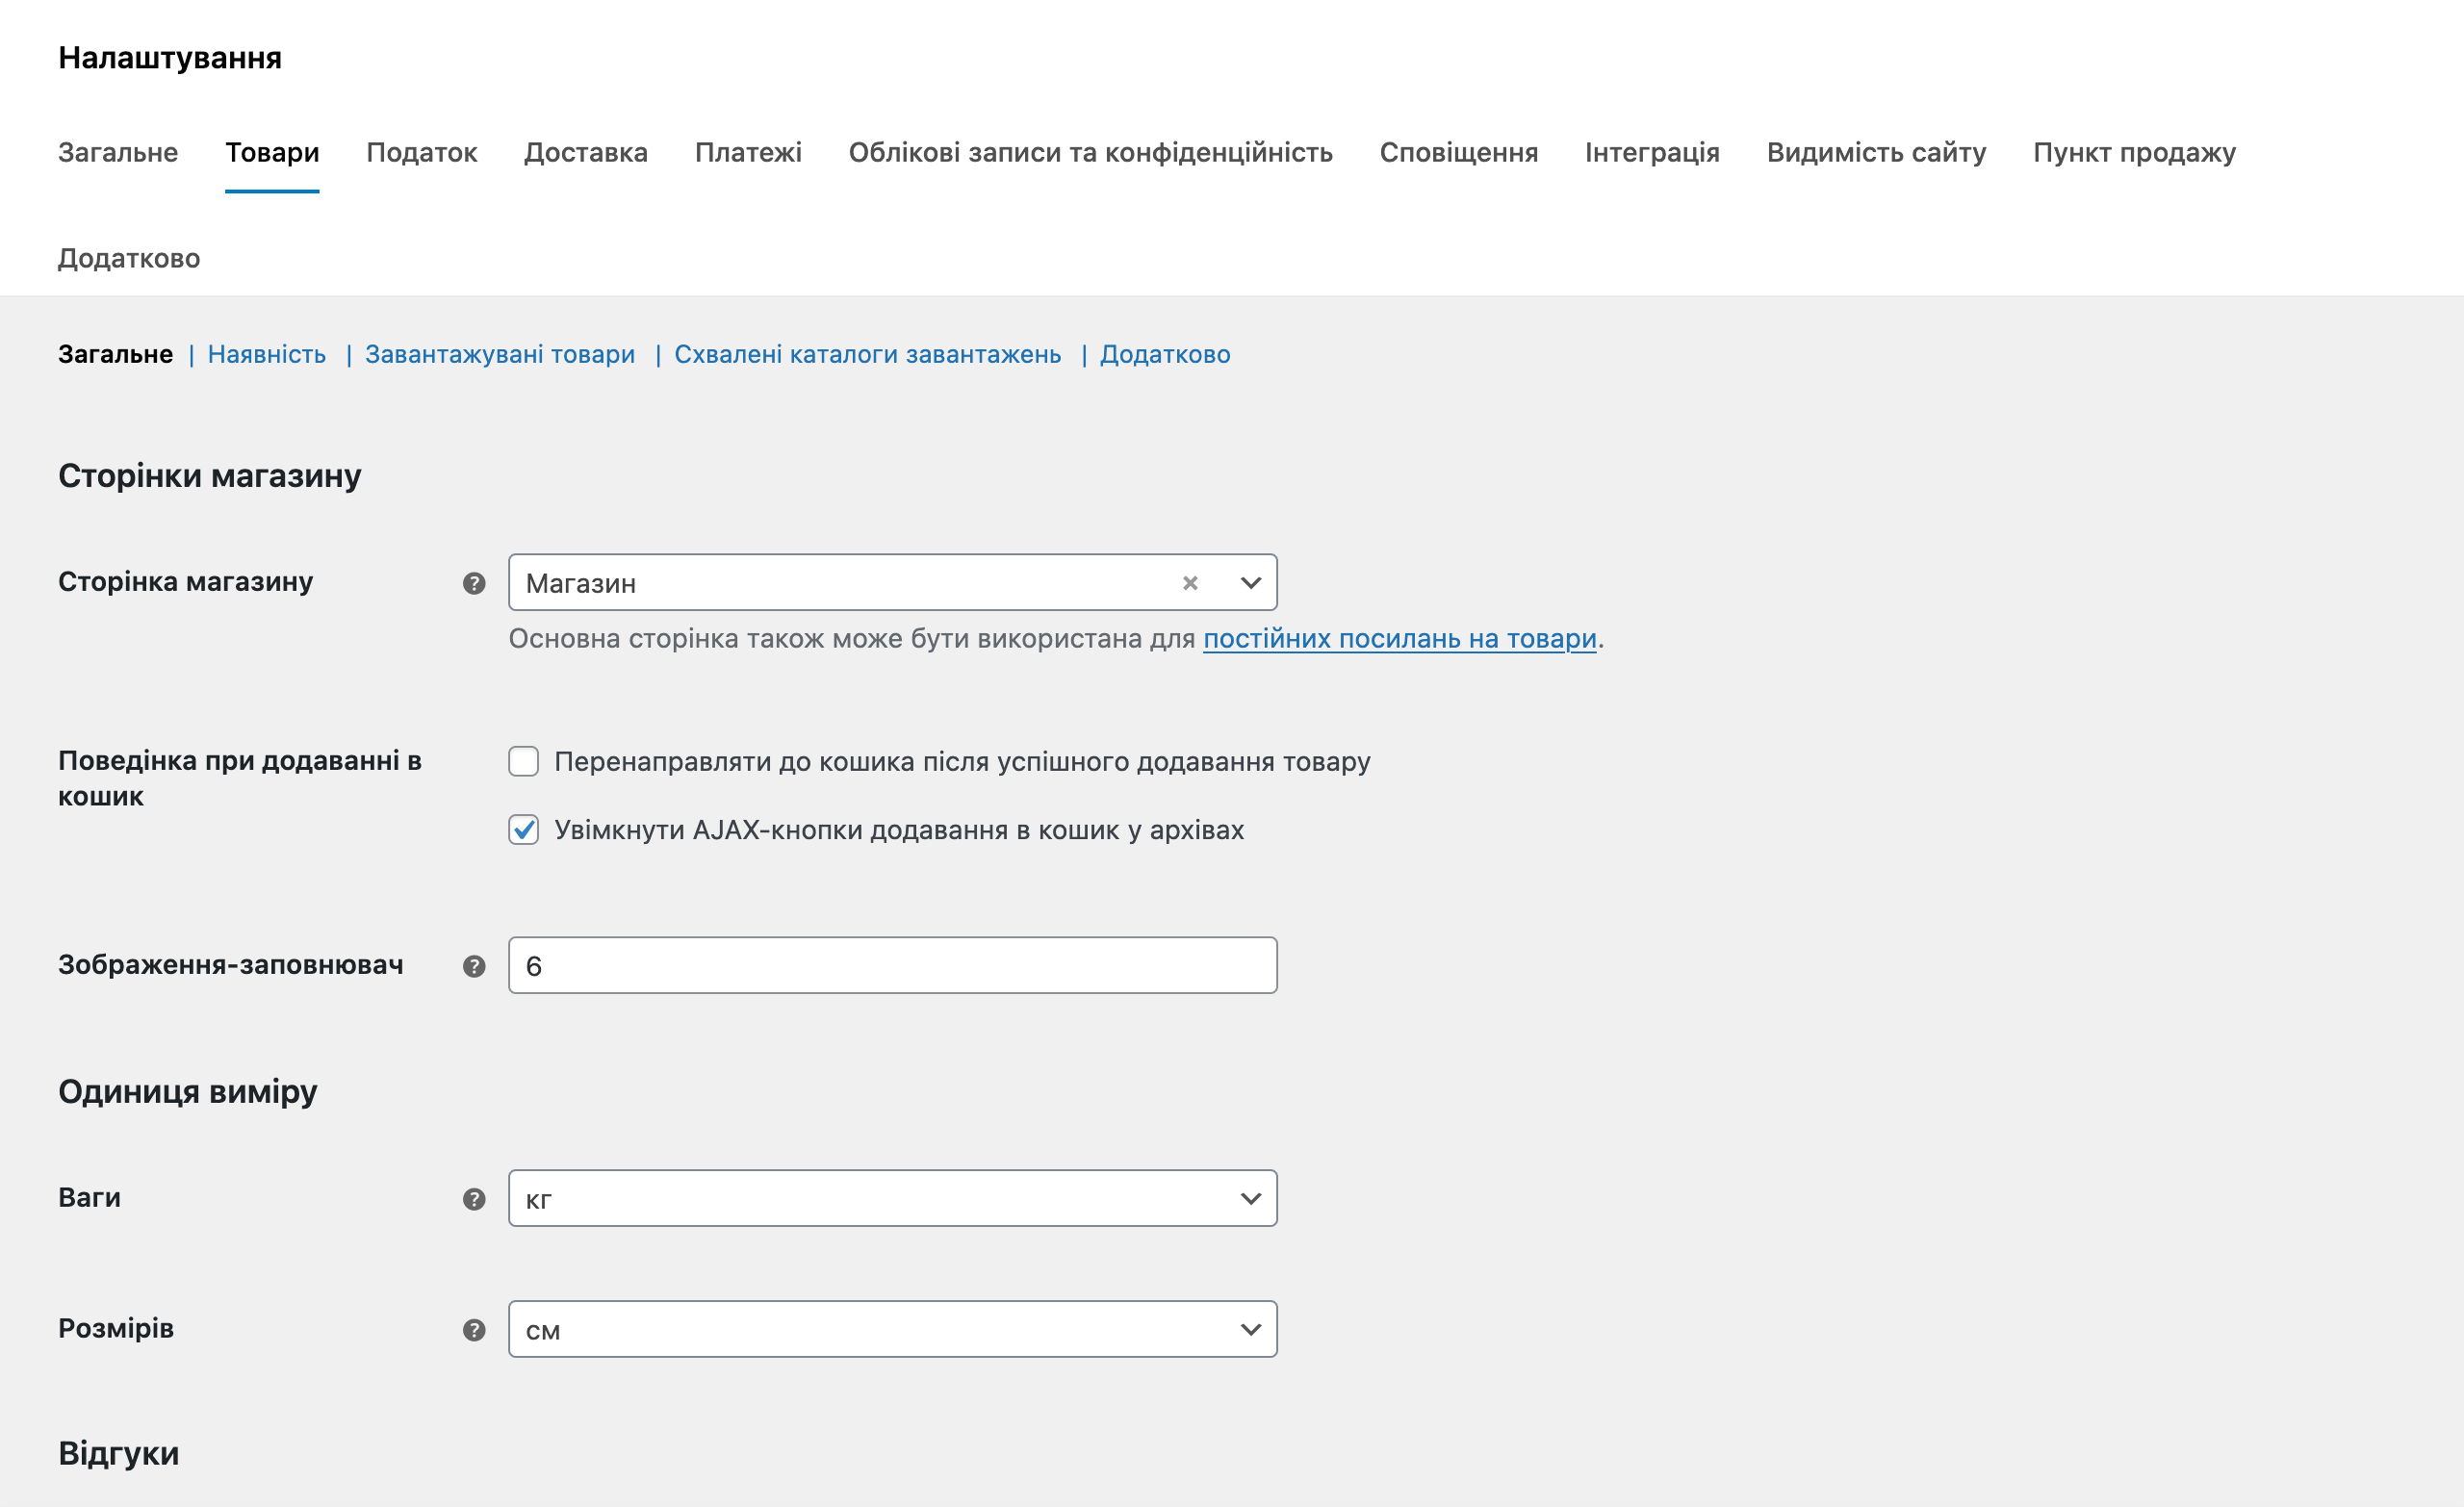Disable AJAX add-to-cart buttons in archives

click(x=524, y=830)
